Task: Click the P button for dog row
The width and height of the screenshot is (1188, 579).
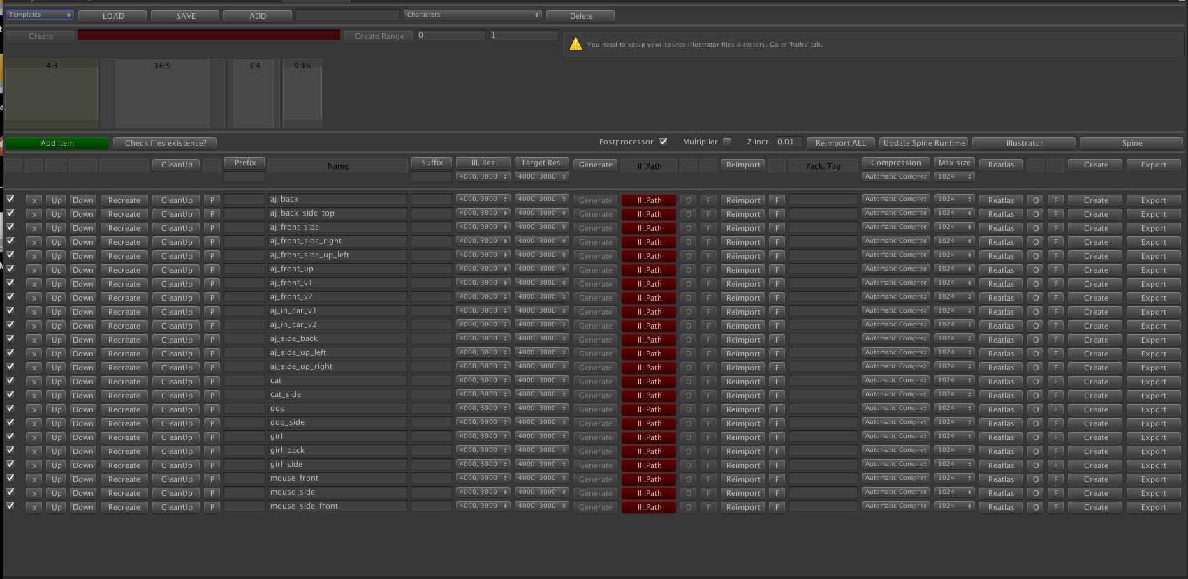Action: (x=212, y=409)
